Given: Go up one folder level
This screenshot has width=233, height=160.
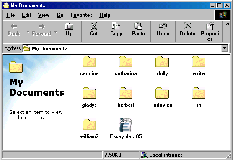Looking at the screenshot, I should (x=69, y=30).
